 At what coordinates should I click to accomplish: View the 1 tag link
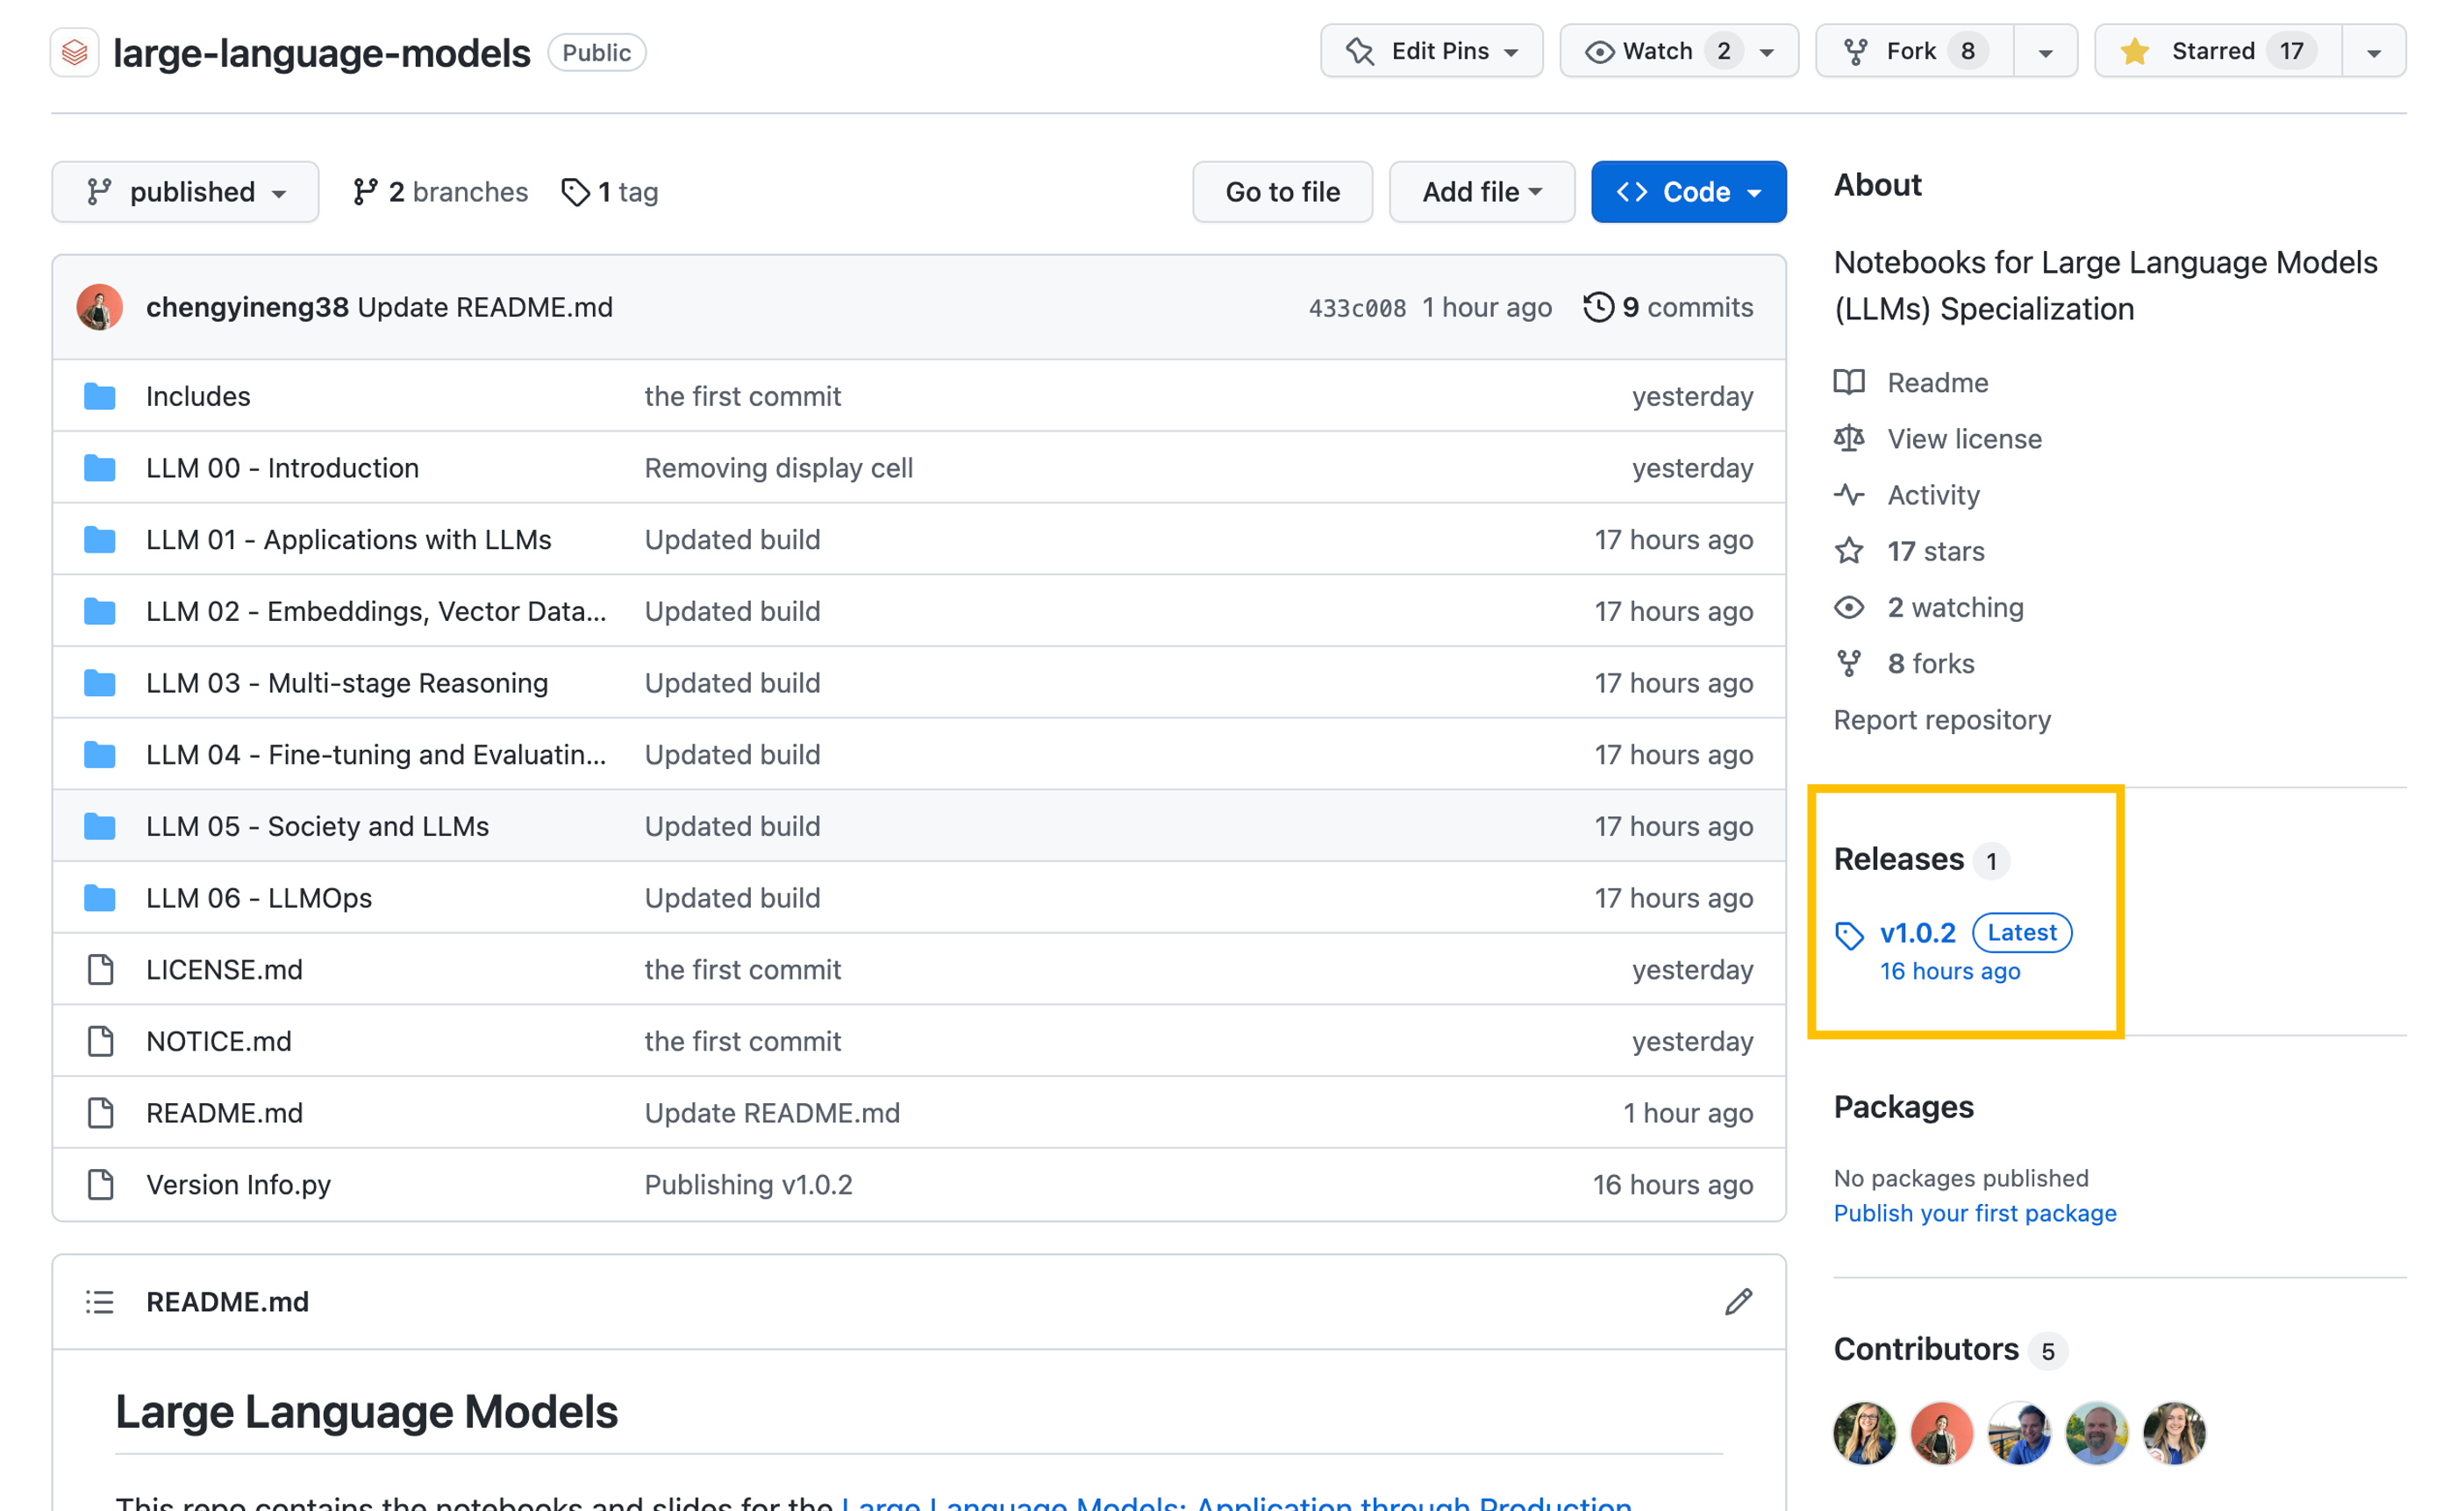(610, 191)
